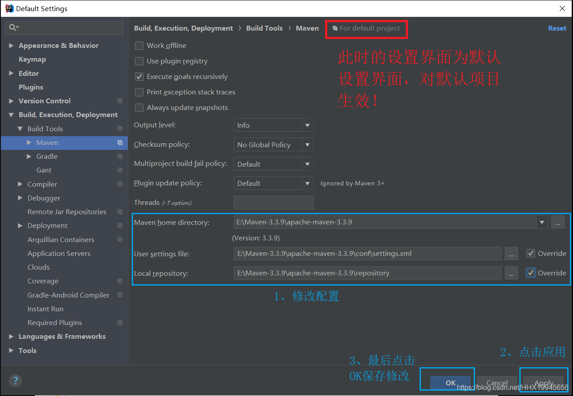Toggle Override for Local repository
This screenshot has height=396, width=573.
tap(531, 273)
